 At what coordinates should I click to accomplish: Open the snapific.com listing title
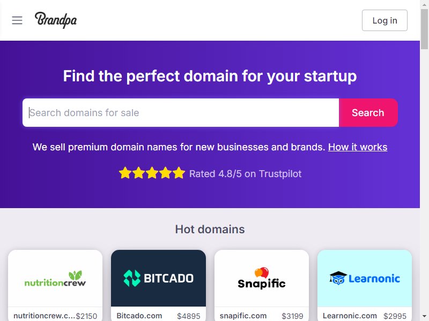(x=243, y=316)
